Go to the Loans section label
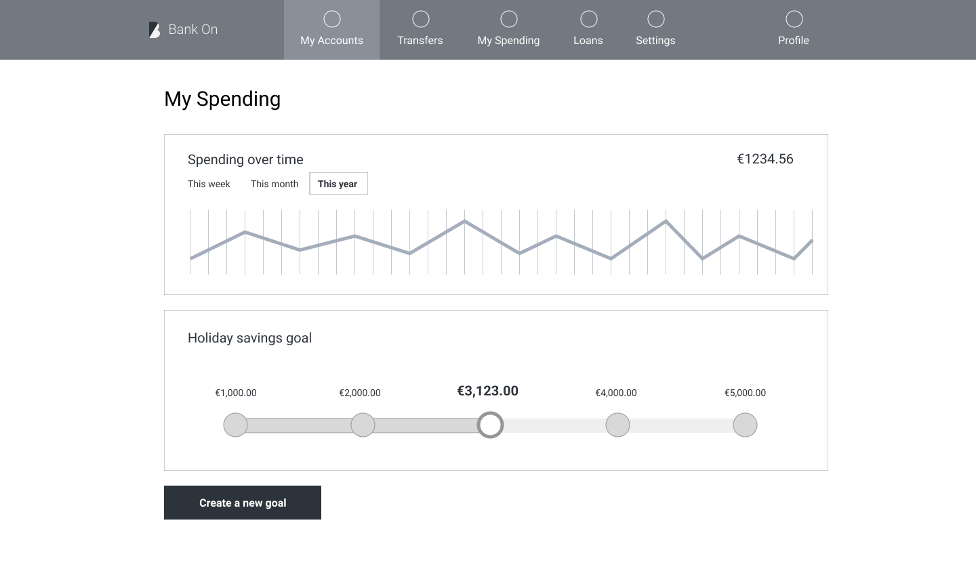976x586 pixels. [x=588, y=41]
